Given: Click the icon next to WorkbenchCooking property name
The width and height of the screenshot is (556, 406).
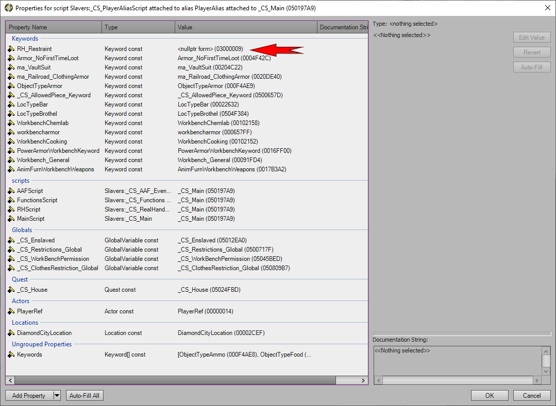Looking at the screenshot, I should [x=11, y=141].
